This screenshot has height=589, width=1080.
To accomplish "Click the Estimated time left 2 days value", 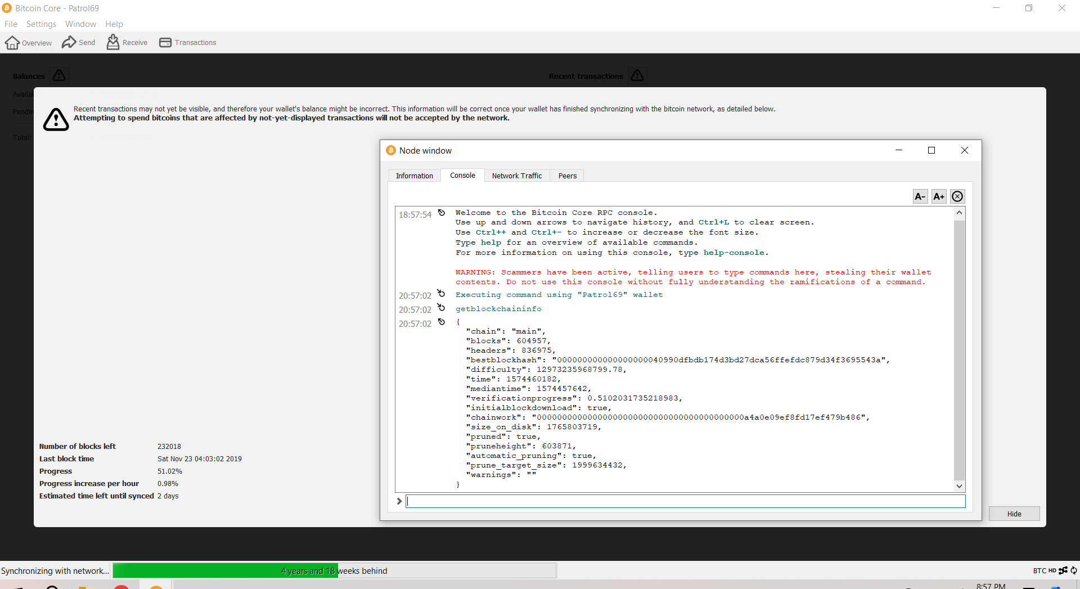I will click(x=168, y=496).
